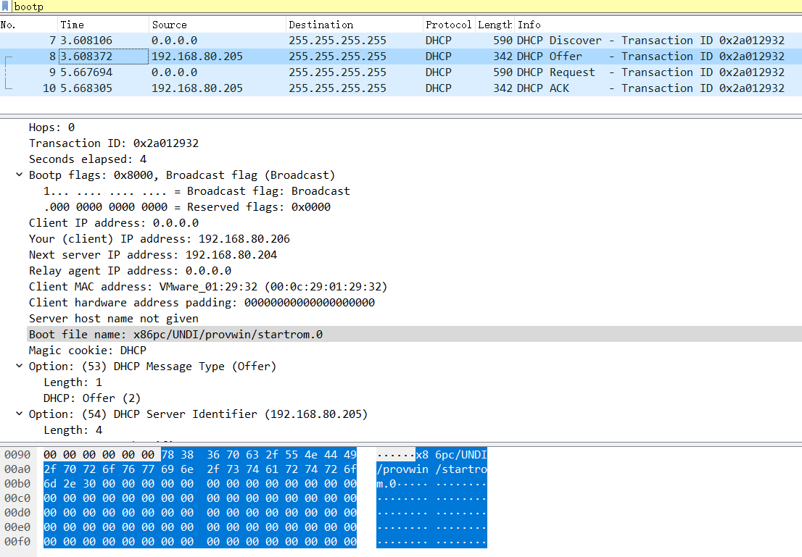Click the display filter bookmark icon

pyautogui.click(x=7, y=7)
